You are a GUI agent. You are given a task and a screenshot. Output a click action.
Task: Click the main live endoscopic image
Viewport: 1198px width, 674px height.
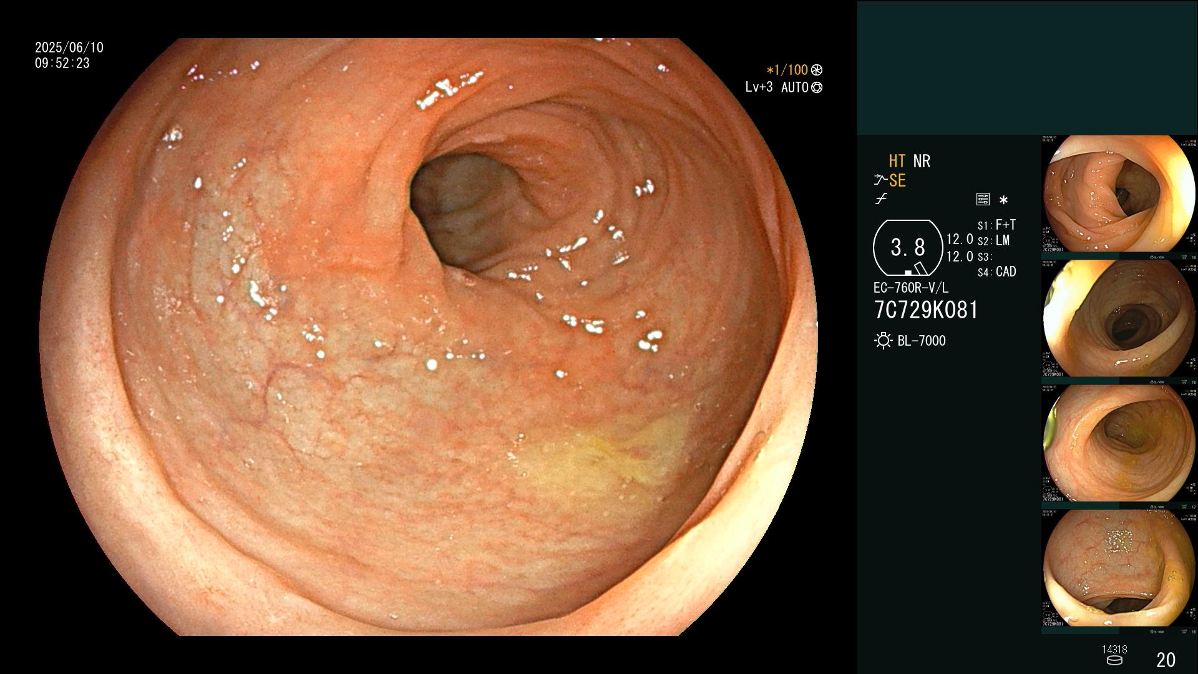(x=429, y=337)
